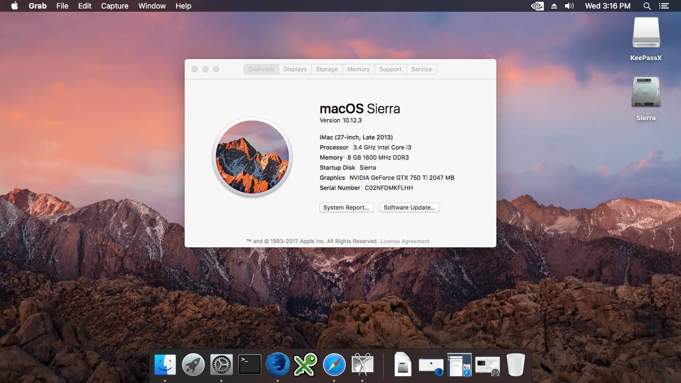Restore the minimized Firefox window in Dock
Screen dimensions: 681x383
tap(431, 366)
